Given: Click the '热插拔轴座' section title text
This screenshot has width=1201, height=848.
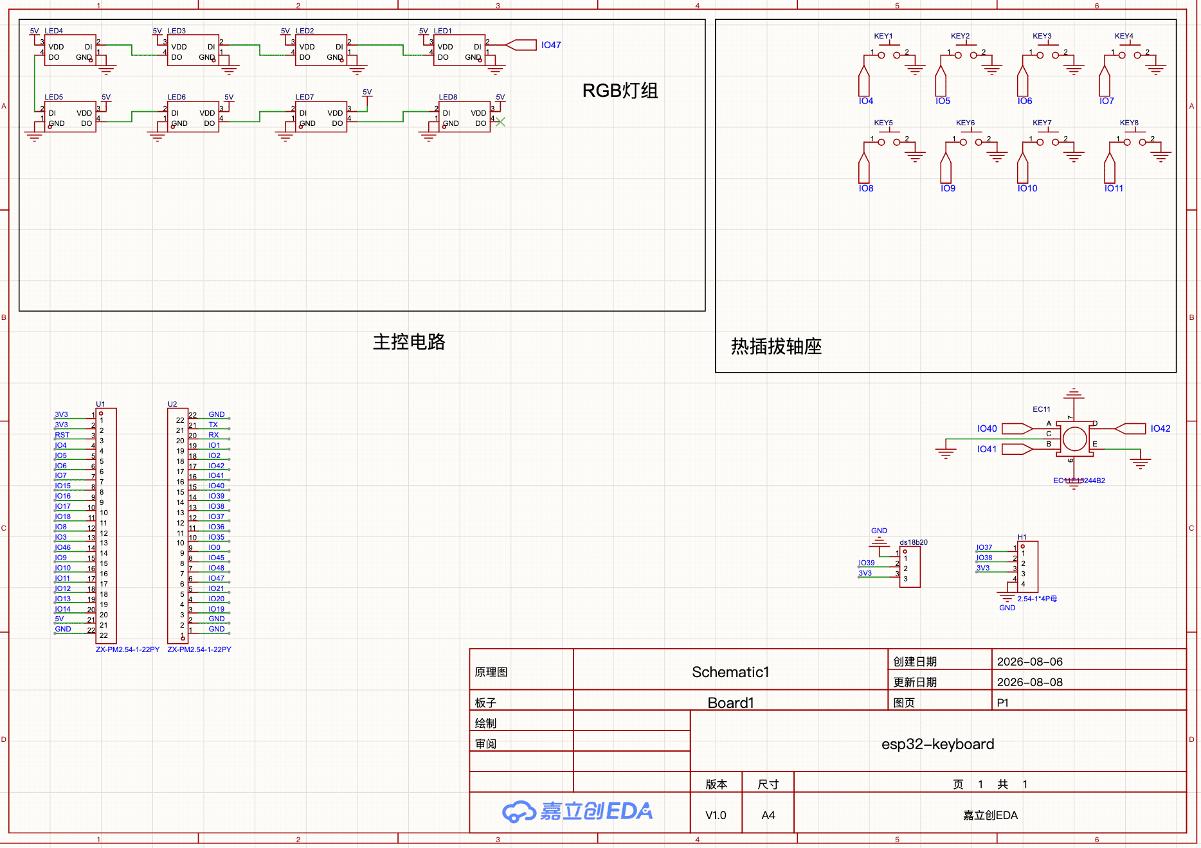Looking at the screenshot, I should pyautogui.click(x=776, y=346).
